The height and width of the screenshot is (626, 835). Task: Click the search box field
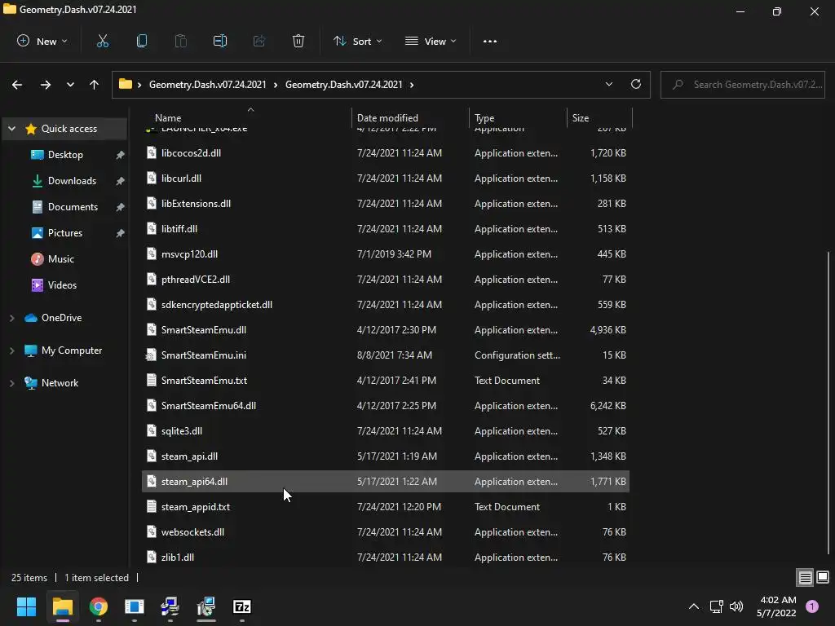pyautogui.click(x=743, y=85)
